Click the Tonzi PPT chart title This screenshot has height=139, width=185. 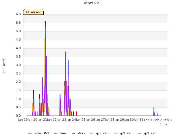92,3
